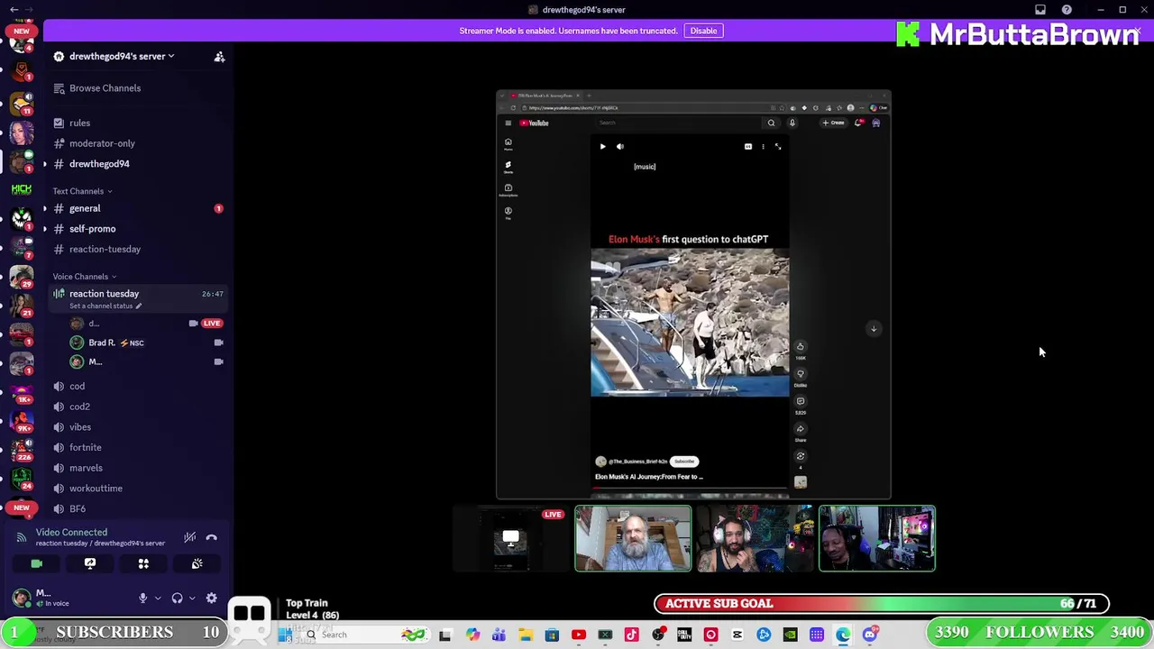Select the live streaming user d...
1154x649 pixels.
point(146,323)
